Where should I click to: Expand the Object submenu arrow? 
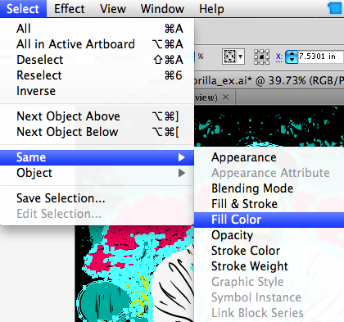182,173
